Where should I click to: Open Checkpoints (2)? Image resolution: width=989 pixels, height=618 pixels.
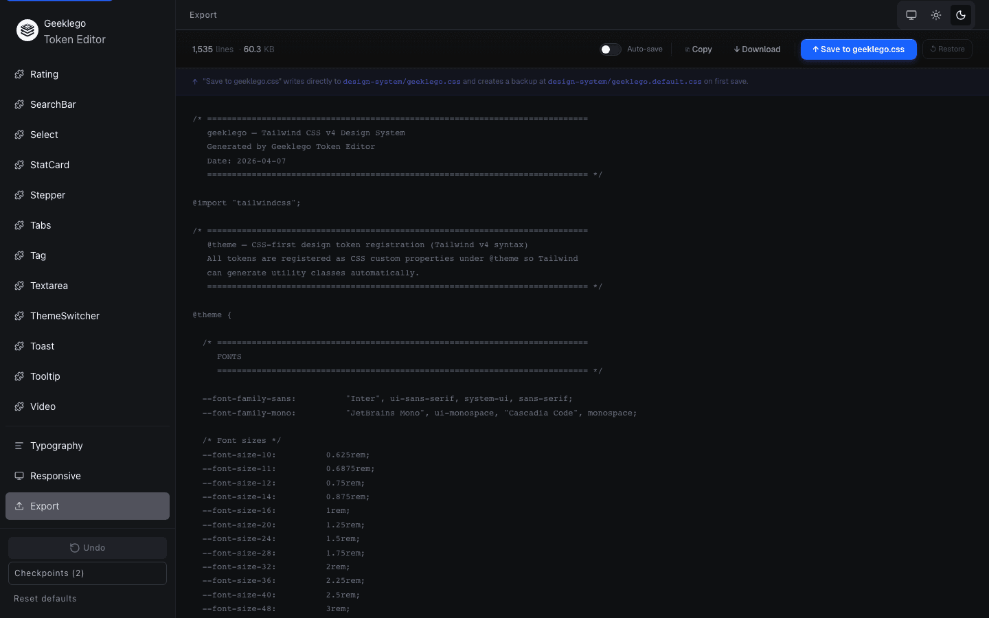[87, 573]
